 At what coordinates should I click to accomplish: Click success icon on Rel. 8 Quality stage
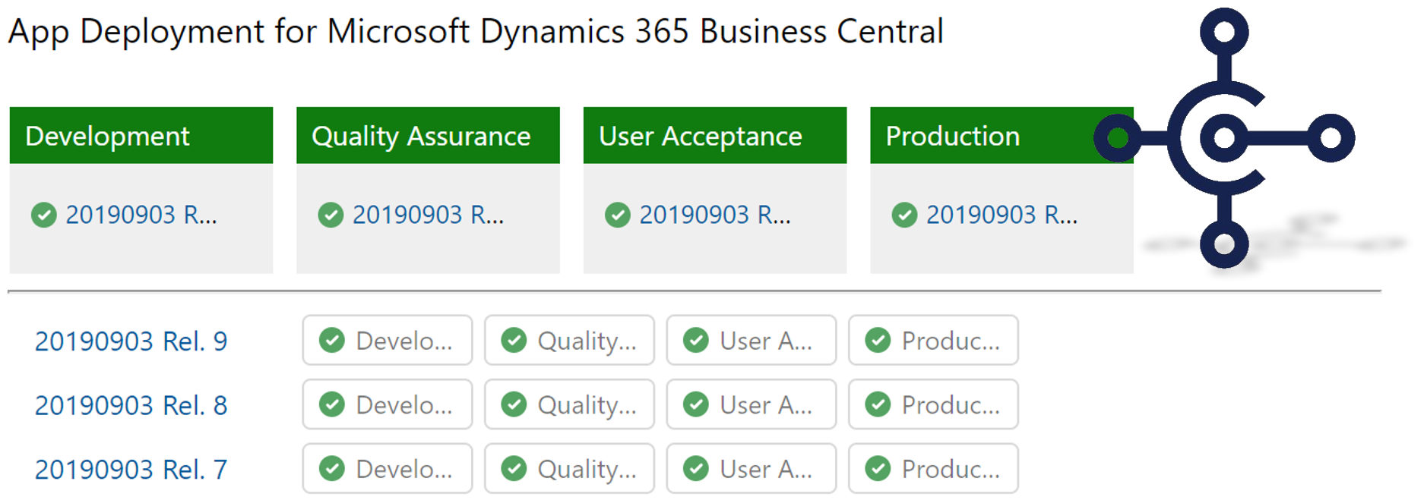tap(514, 404)
